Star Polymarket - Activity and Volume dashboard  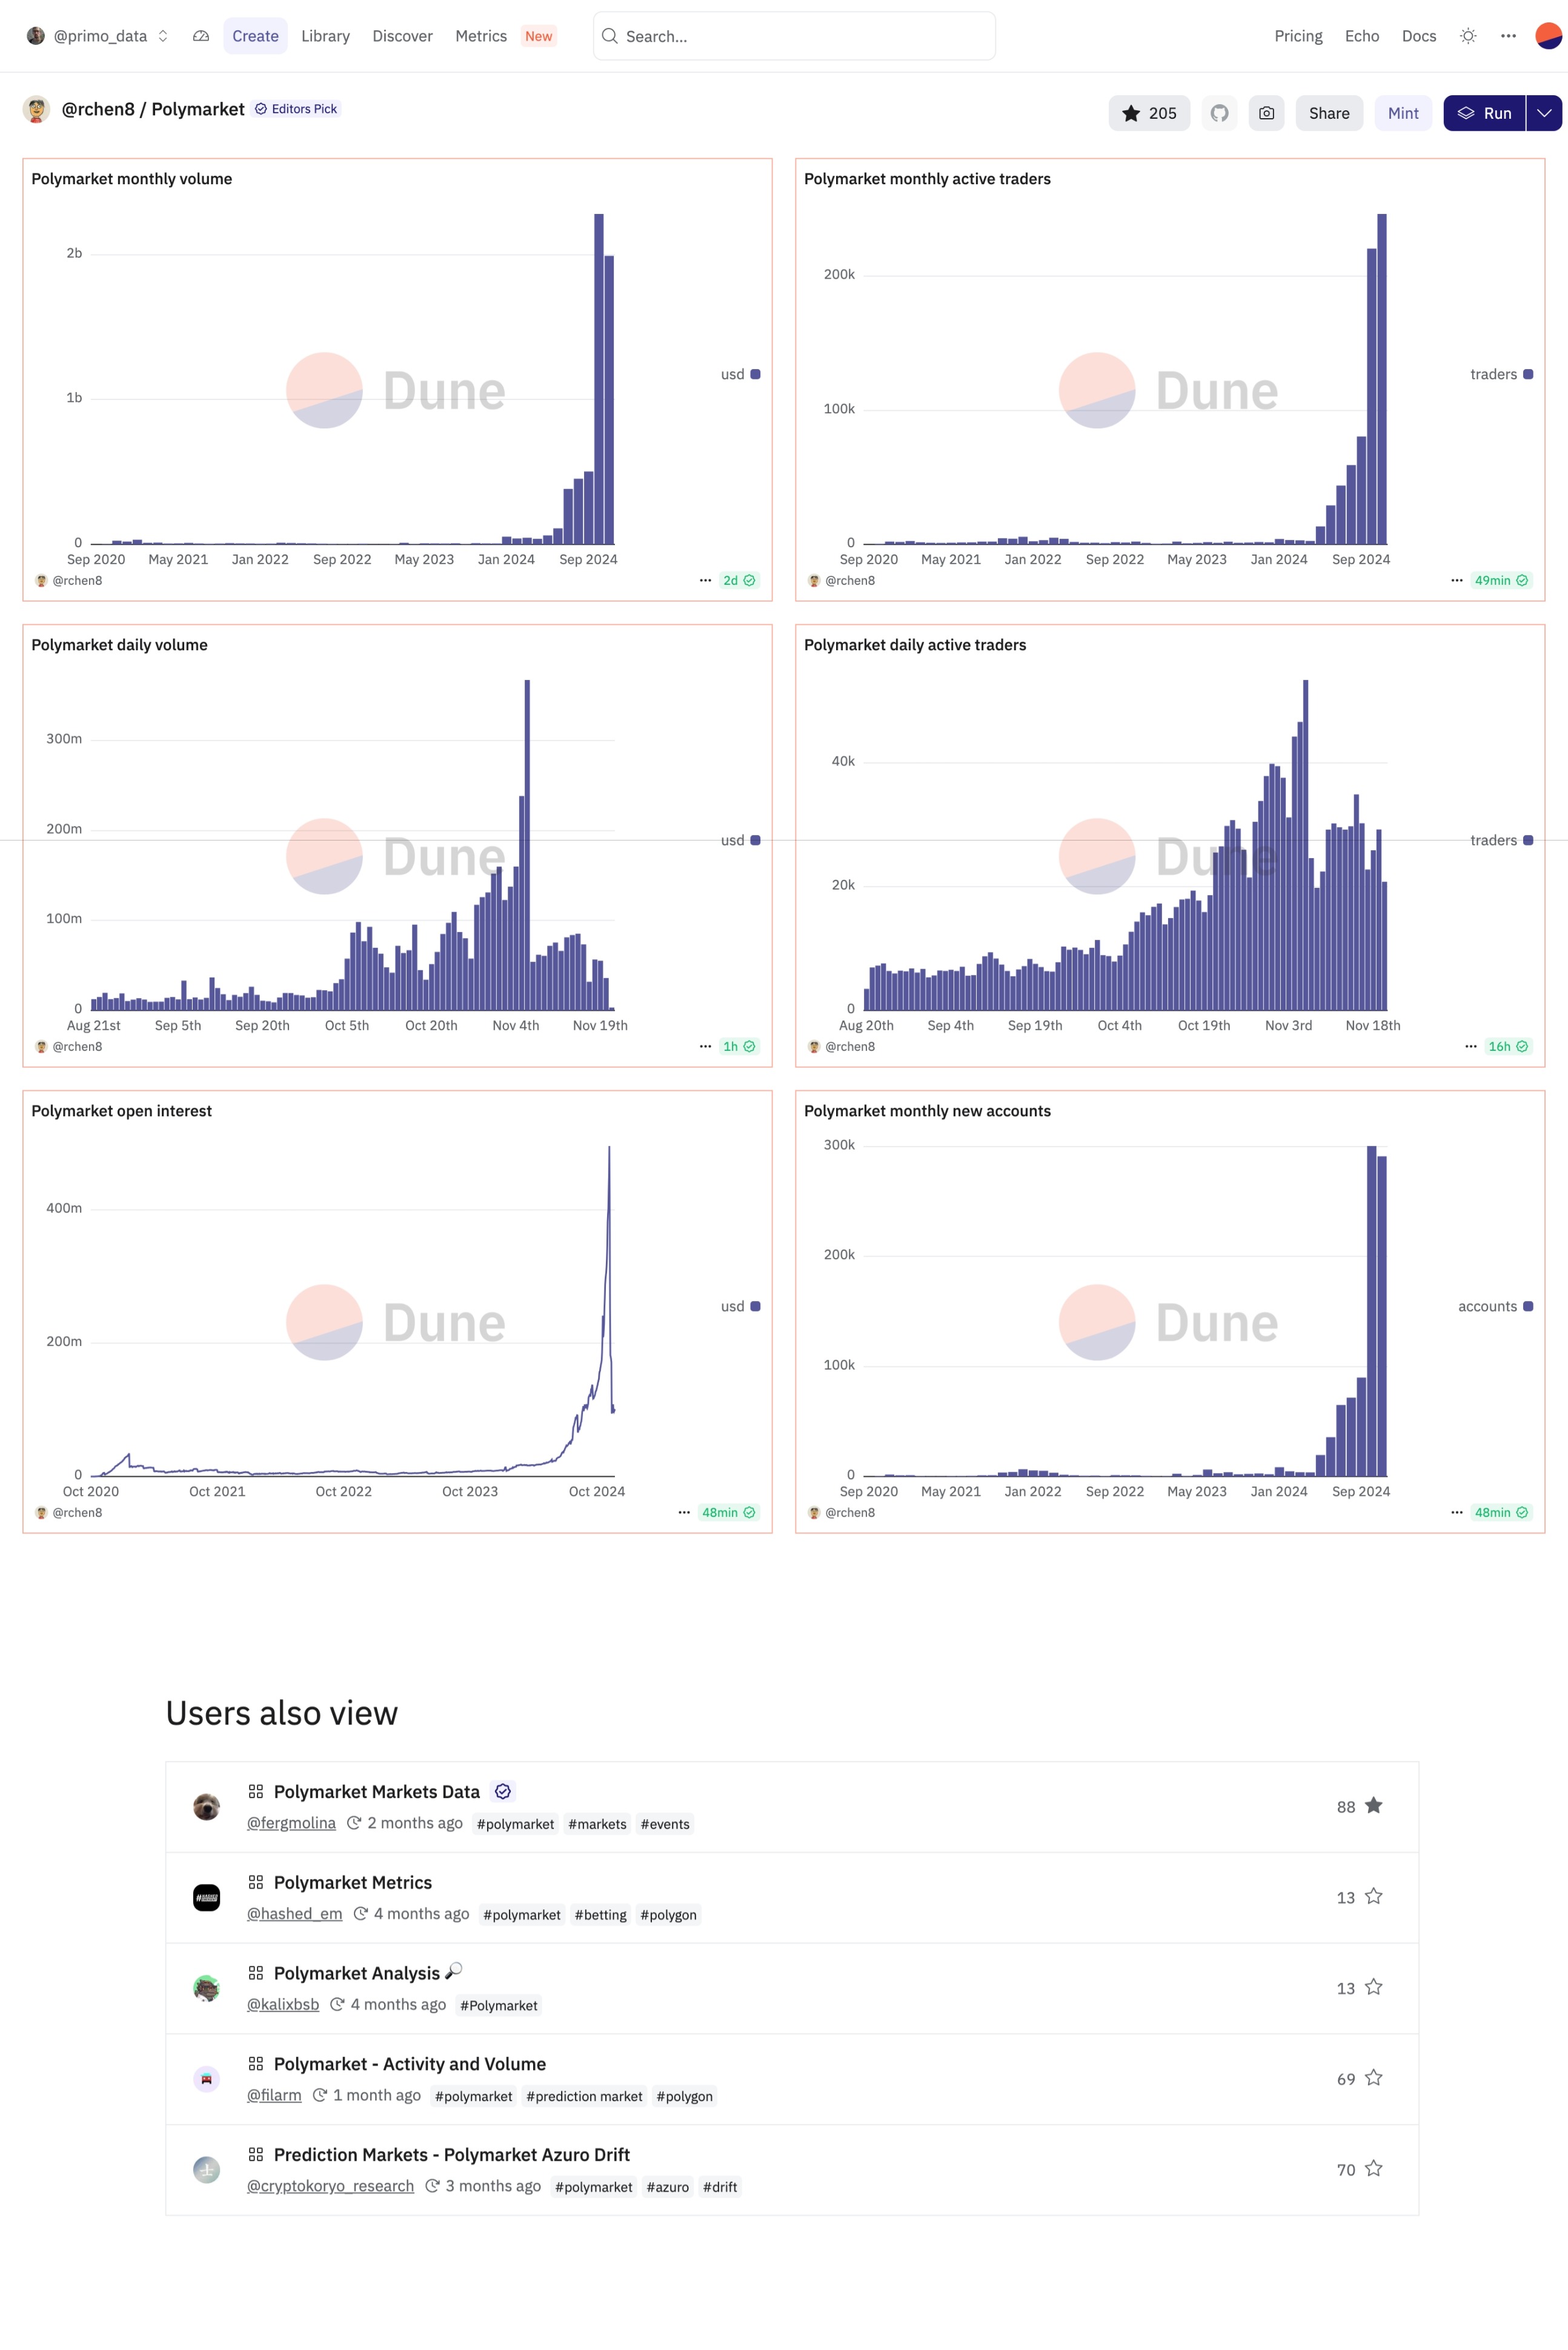click(1374, 2078)
